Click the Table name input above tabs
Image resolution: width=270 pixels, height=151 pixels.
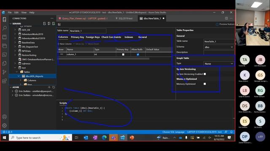click(87, 31)
